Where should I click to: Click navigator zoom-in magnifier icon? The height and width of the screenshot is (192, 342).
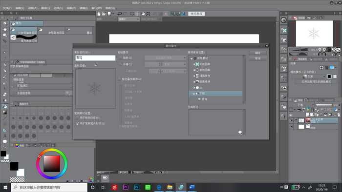tap(324, 50)
